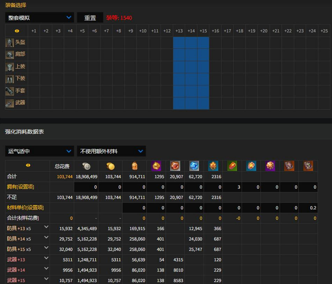Expand the 防具 +13 x5 row

click(x=46, y=227)
